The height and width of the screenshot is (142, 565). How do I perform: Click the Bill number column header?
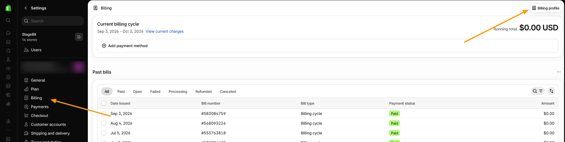click(x=211, y=103)
